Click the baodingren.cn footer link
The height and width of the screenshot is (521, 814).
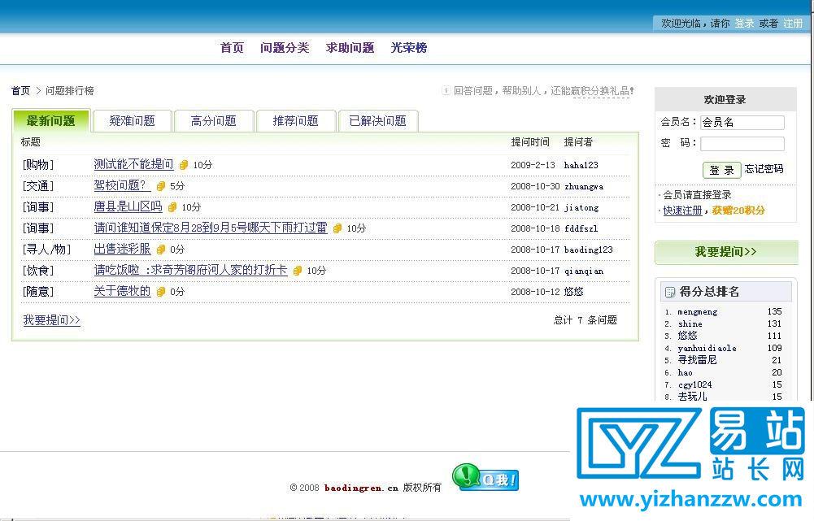(361, 488)
